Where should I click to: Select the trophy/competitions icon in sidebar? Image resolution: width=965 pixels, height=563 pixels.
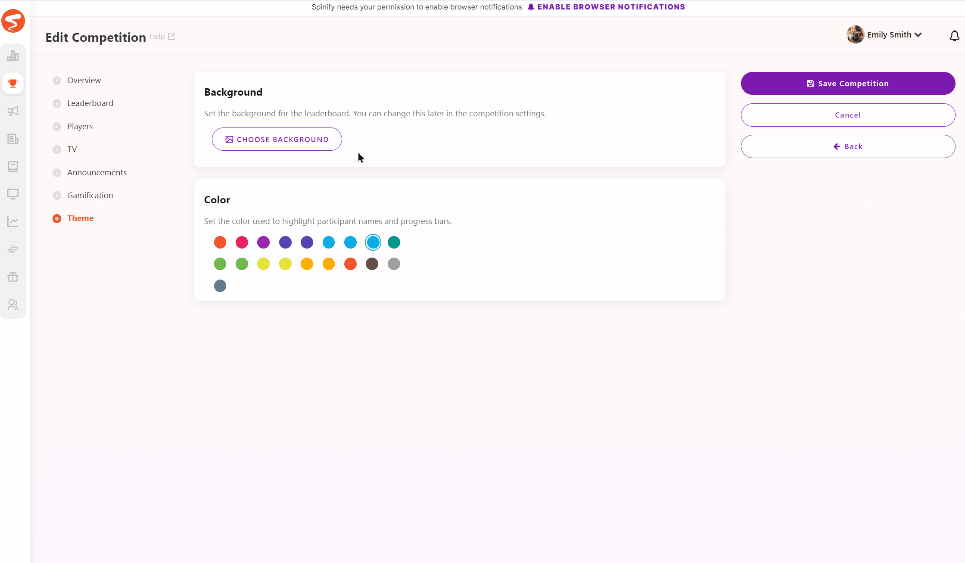pyautogui.click(x=13, y=83)
